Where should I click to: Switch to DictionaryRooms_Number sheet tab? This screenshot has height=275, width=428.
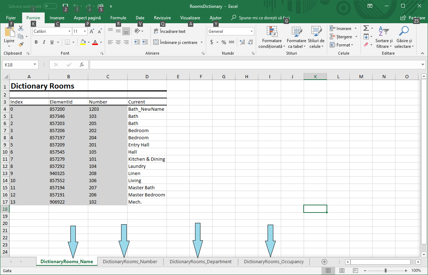point(130,262)
